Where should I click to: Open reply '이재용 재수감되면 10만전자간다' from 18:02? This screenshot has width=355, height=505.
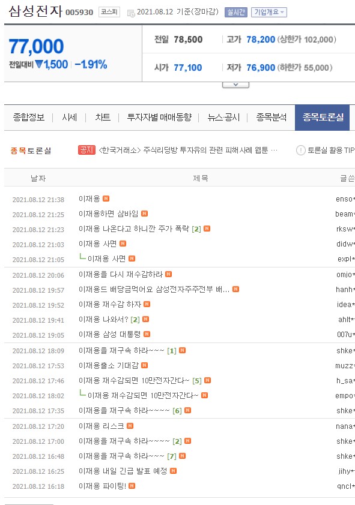click(143, 395)
